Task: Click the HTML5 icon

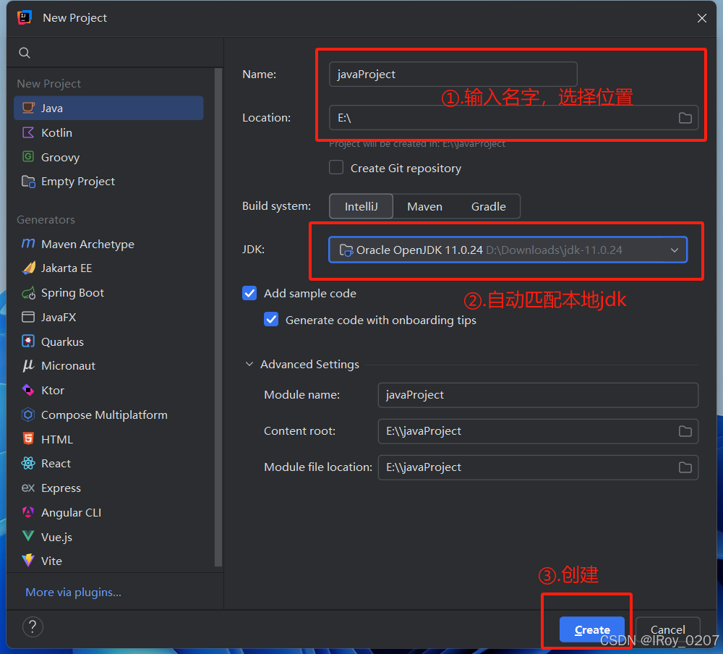Action: coord(28,439)
